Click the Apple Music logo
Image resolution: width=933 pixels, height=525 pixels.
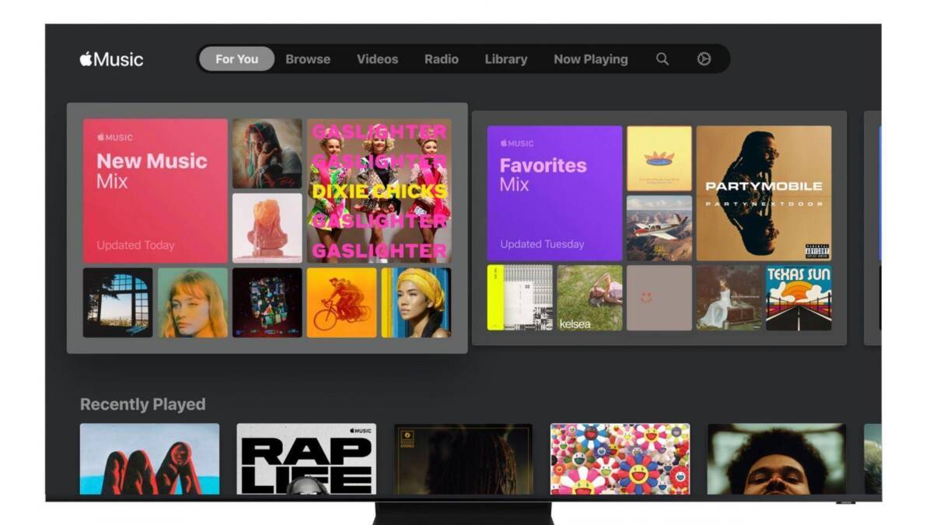point(111,59)
